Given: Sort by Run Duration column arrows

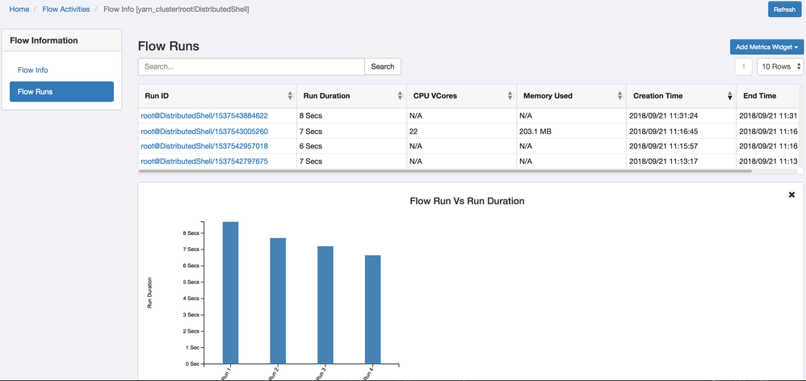Looking at the screenshot, I should 400,96.
